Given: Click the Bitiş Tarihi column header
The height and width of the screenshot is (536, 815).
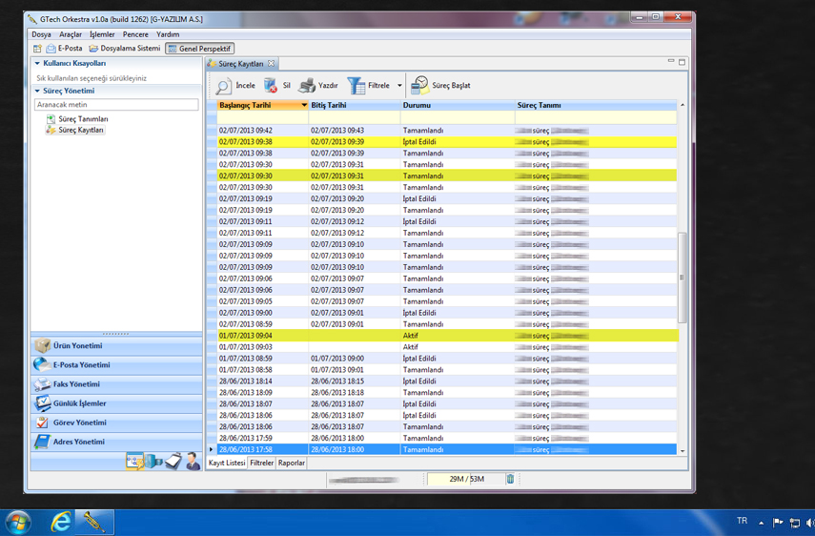Looking at the screenshot, I should click(x=354, y=105).
